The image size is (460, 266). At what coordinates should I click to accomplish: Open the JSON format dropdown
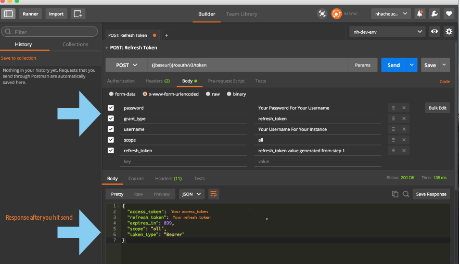[x=191, y=194]
